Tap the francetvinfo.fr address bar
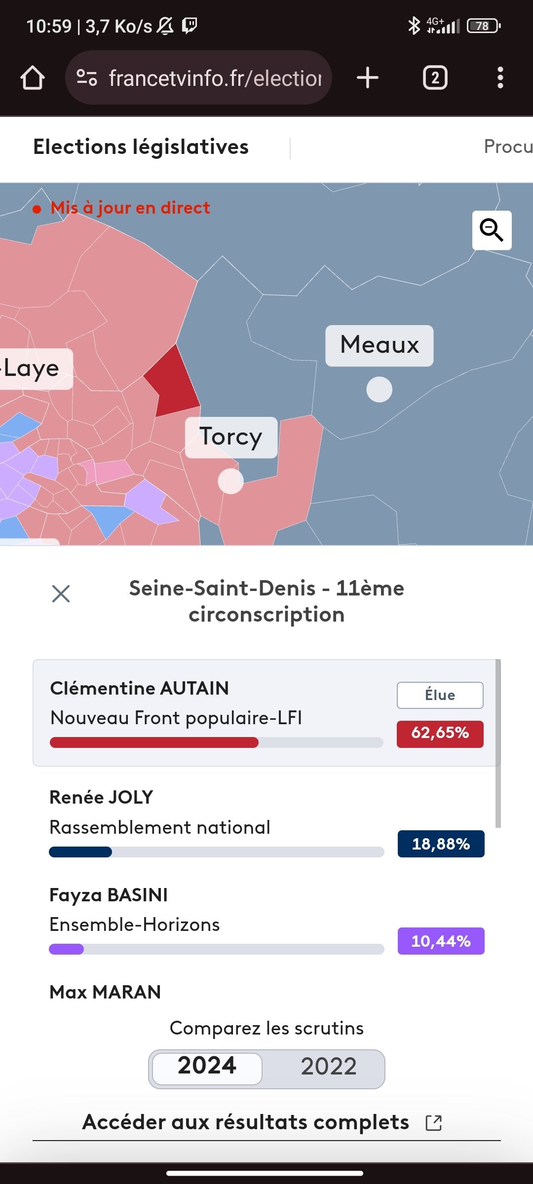The image size is (533, 1184). coord(198,78)
